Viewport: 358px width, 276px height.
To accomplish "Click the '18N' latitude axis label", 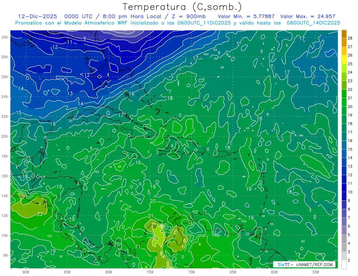I will [4, 156].
